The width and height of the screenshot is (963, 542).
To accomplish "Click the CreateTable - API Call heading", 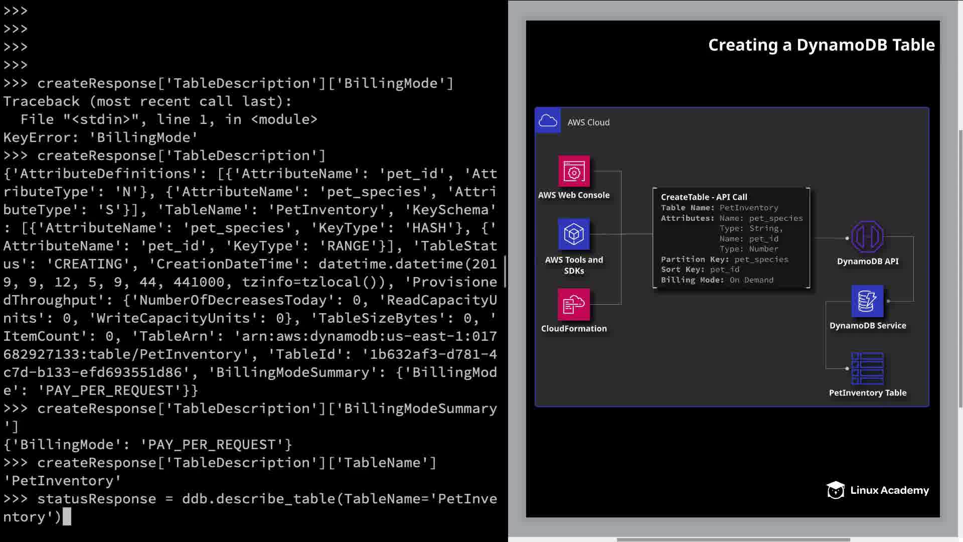I will (x=704, y=197).
